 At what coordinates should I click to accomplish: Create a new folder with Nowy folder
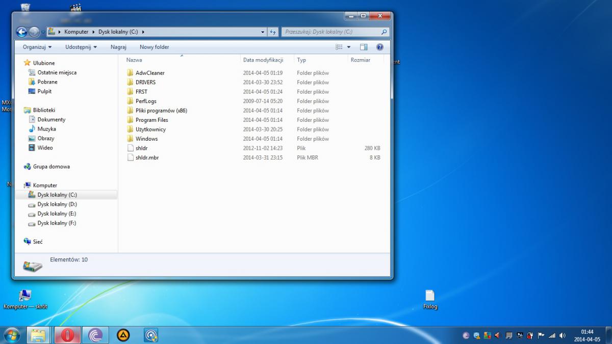tap(154, 47)
